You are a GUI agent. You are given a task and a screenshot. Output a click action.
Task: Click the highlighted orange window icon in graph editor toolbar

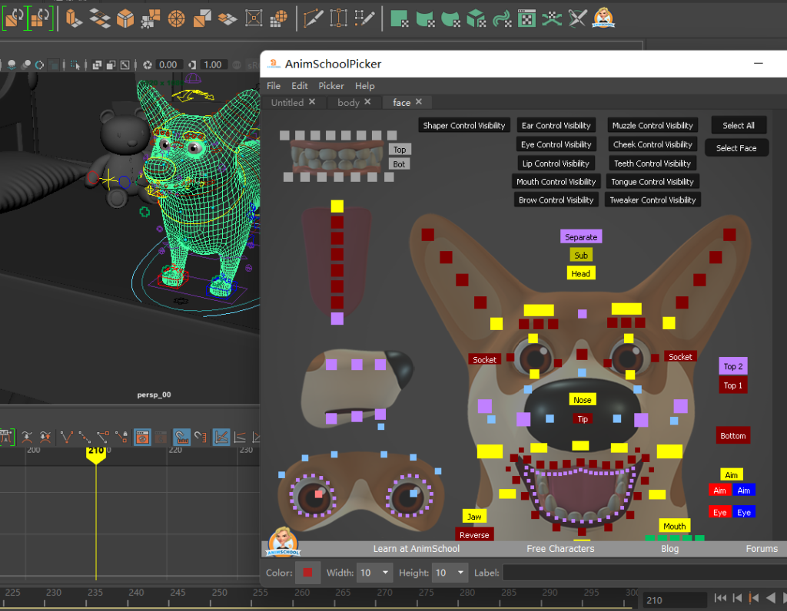[142, 437]
